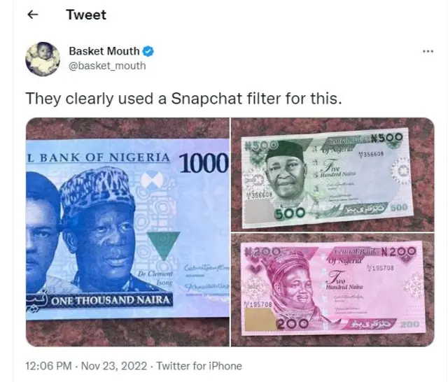Click the N200 denomination on pink note
This screenshot has width=448, height=382.
(x=400, y=251)
